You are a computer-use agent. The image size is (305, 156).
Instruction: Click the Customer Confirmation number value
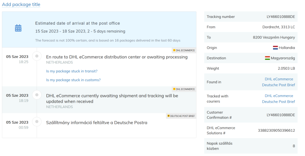click(x=281, y=115)
